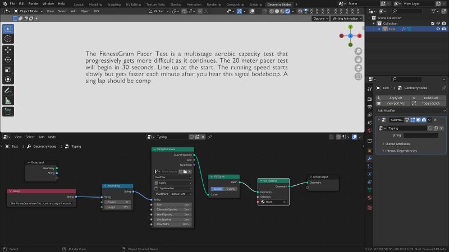Open the Physics properties tab
Image resolution: width=449 pixels, height=252 pixels.
coord(369,174)
